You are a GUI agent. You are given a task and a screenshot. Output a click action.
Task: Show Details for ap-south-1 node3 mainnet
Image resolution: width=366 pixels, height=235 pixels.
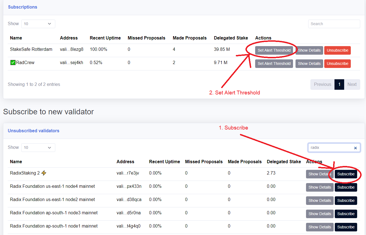click(320, 214)
